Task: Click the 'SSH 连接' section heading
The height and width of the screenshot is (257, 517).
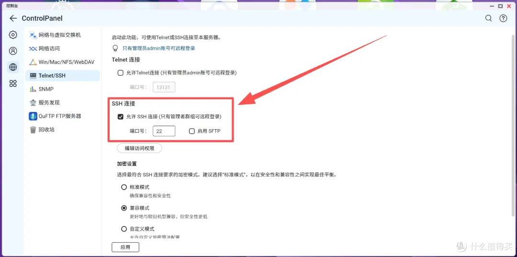Action: (124, 103)
